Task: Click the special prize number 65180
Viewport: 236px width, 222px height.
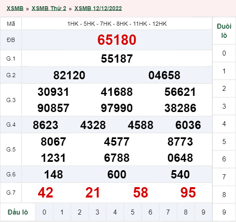Action: (117, 40)
